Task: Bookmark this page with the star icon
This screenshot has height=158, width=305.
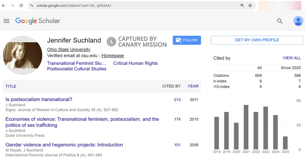Action: coord(250,6)
